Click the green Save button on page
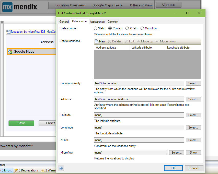 point(21,123)
